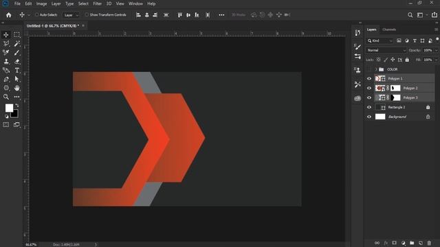
Task: Select the Rectangle 2 layer name
Action: click(x=397, y=107)
